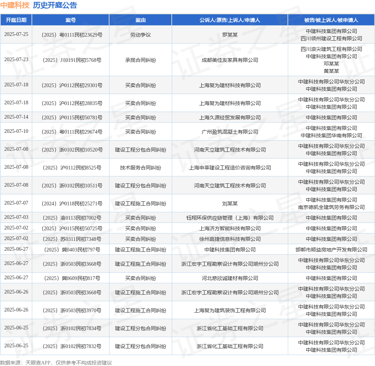Click defendant 邓某某

coord(331,64)
